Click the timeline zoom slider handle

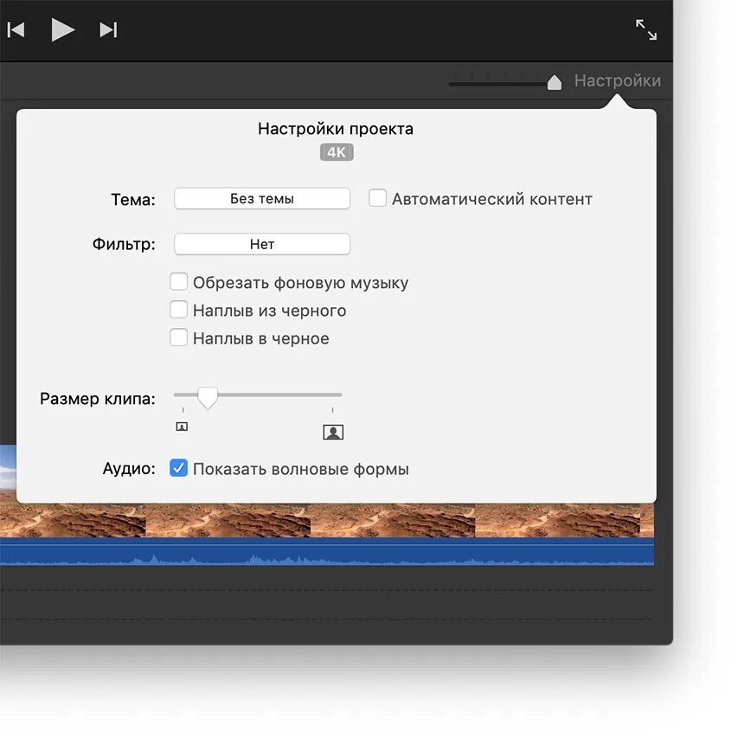[x=555, y=82]
